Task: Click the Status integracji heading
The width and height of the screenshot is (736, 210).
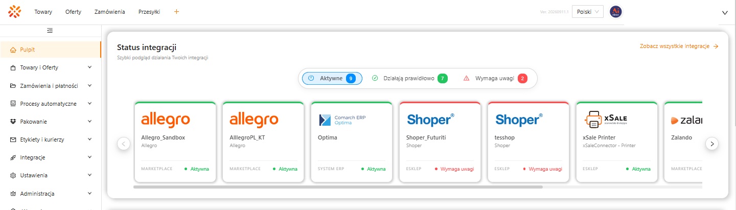Action: pos(147,48)
